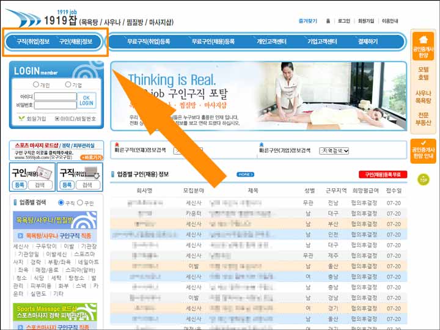Click the 전남 region cell
This screenshot has width=440, height=330.
pos(333,203)
